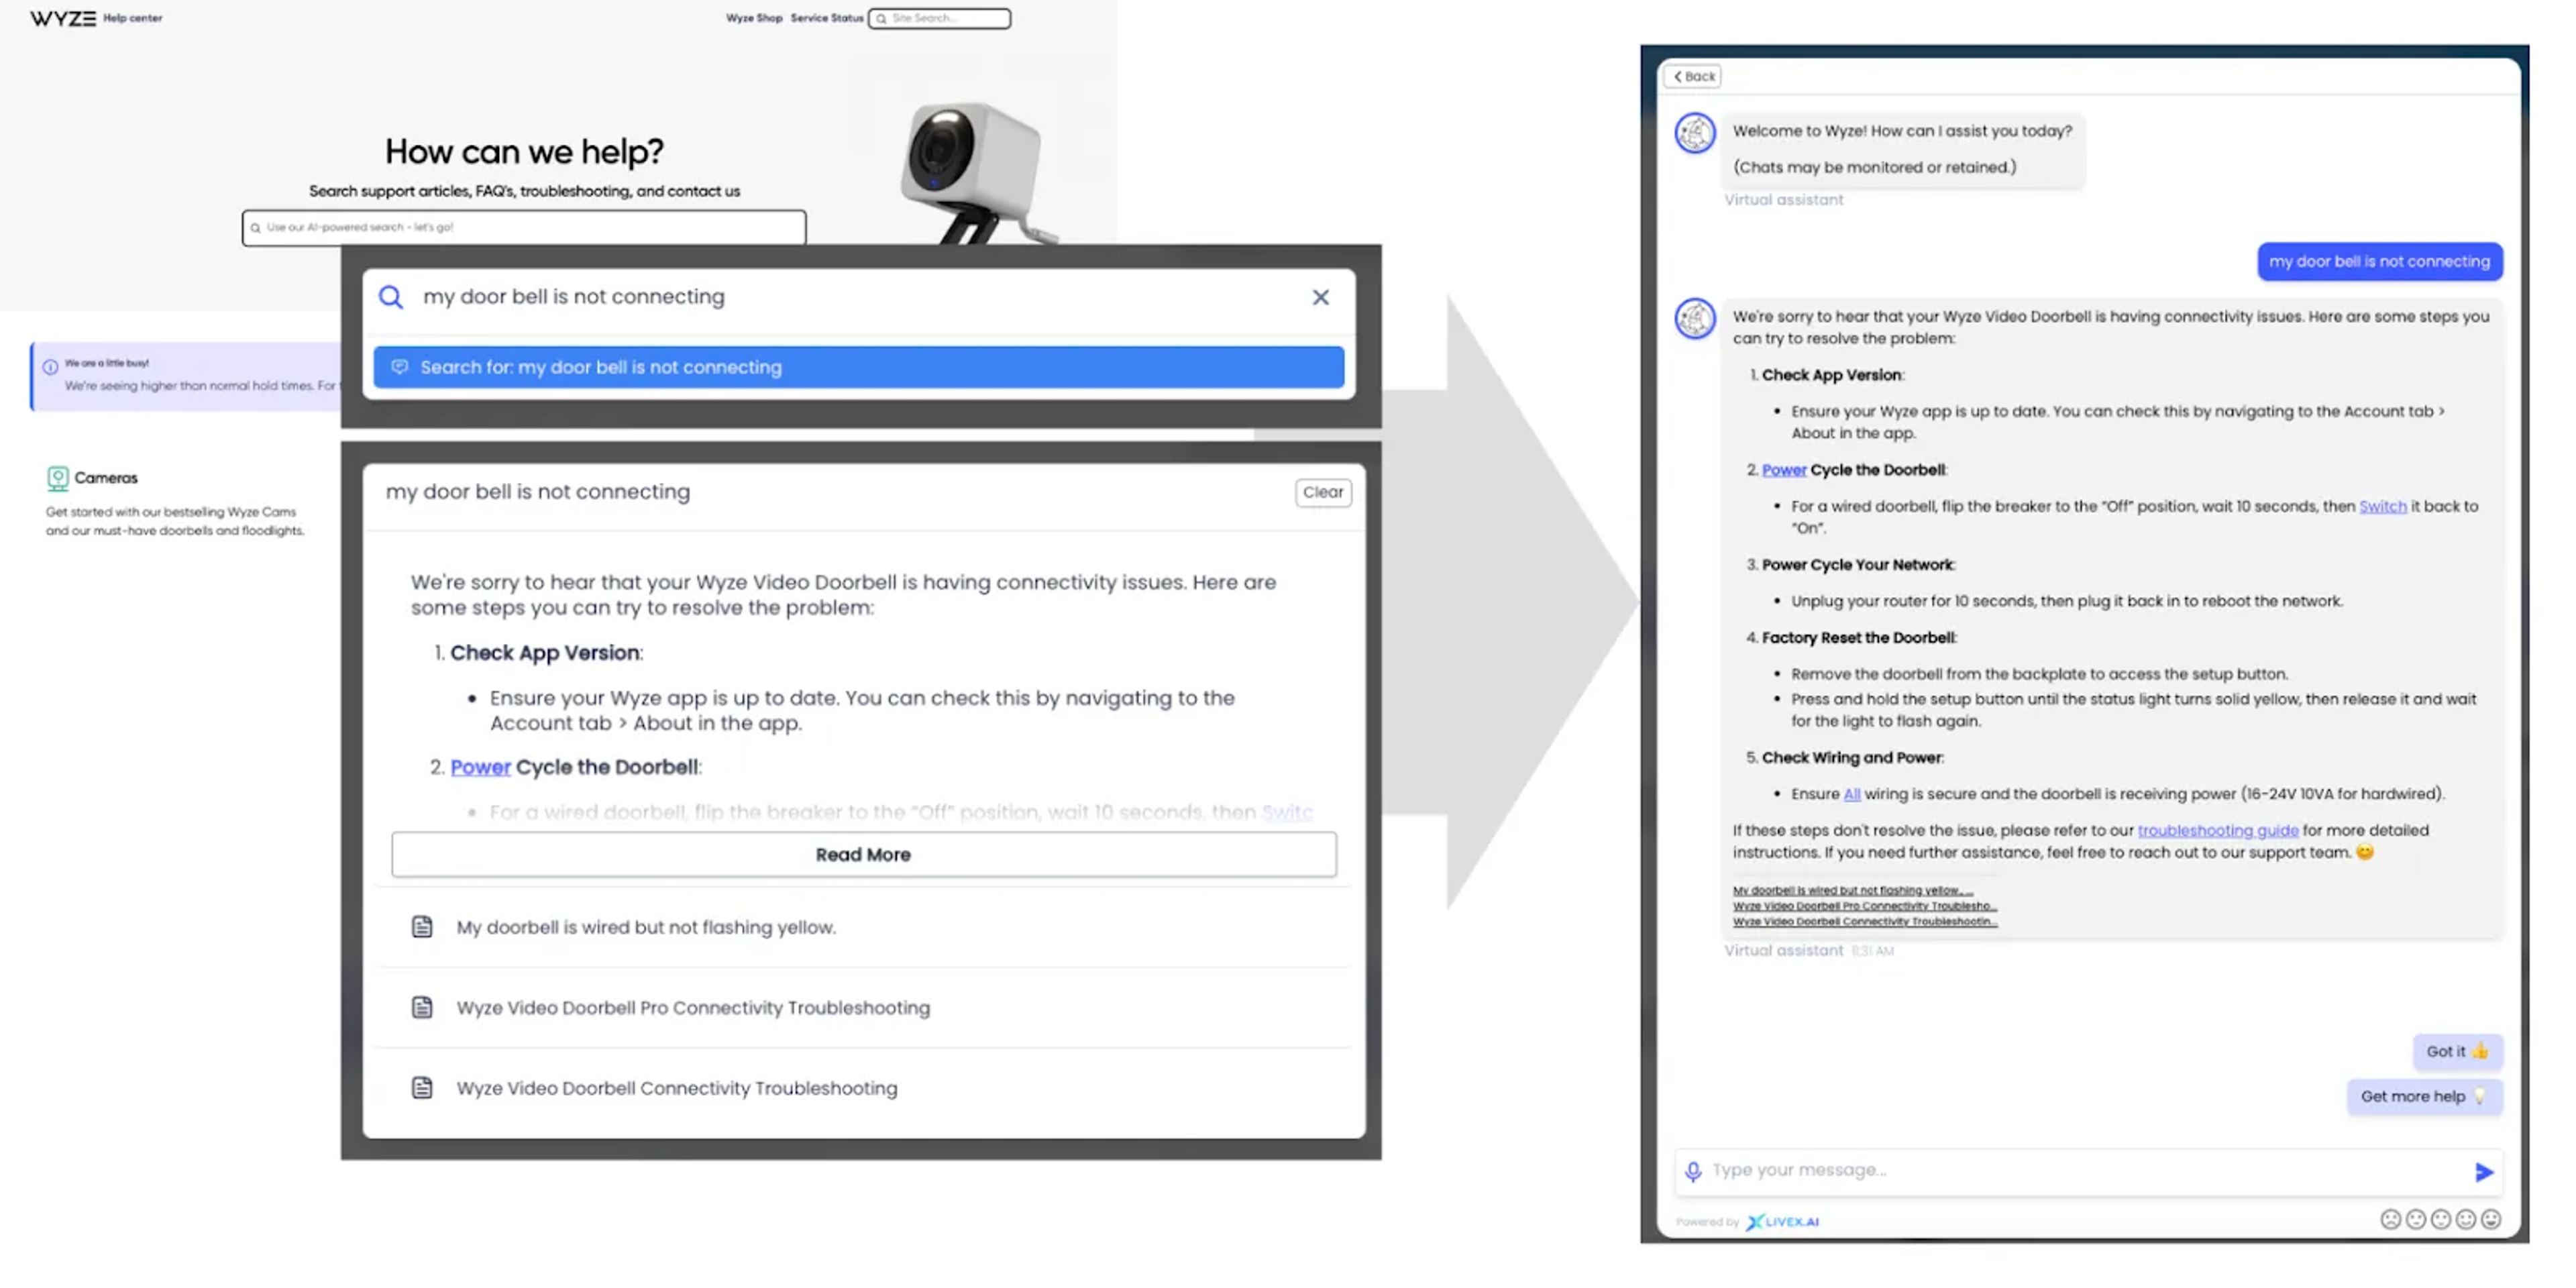Select 'Search for: my door bell is not connecting'
The height and width of the screenshot is (1288, 2576).
[x=858, y=367]
